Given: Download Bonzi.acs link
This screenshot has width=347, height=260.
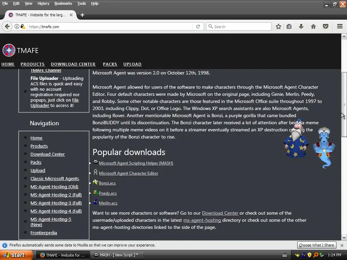Looking at the screenshot, I should click(x=107, y=183).
